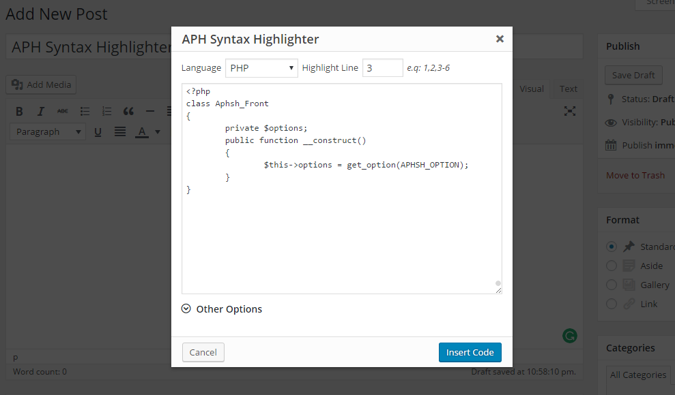The image size is (675, 395).
Task: Click the Insert Code button
Action: click(470, 352)
